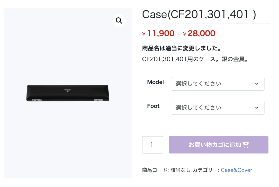Viewport: 279px width, 187px height.
Task: Click the left silver clasp on the case
Action: [37, 100]
